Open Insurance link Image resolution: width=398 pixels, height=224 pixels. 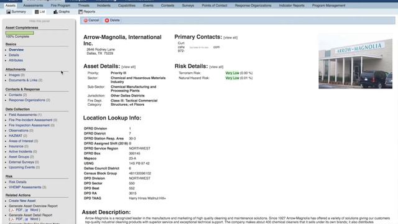16,147
